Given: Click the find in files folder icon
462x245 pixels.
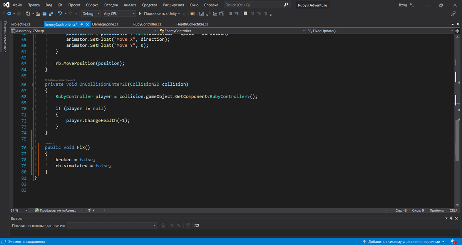Looking at the screenshot, I should (x=193, y=13).
